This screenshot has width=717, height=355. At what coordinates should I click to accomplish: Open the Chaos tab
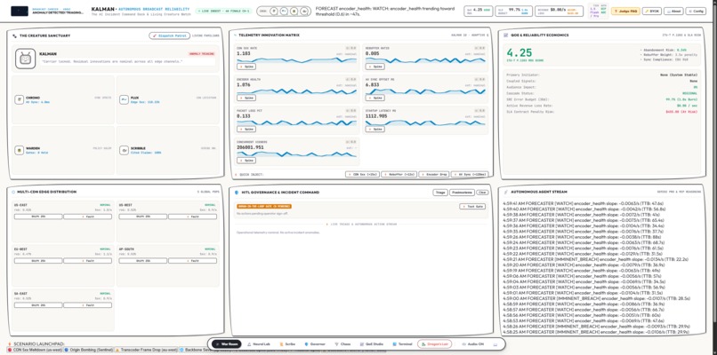pos(343,344)
